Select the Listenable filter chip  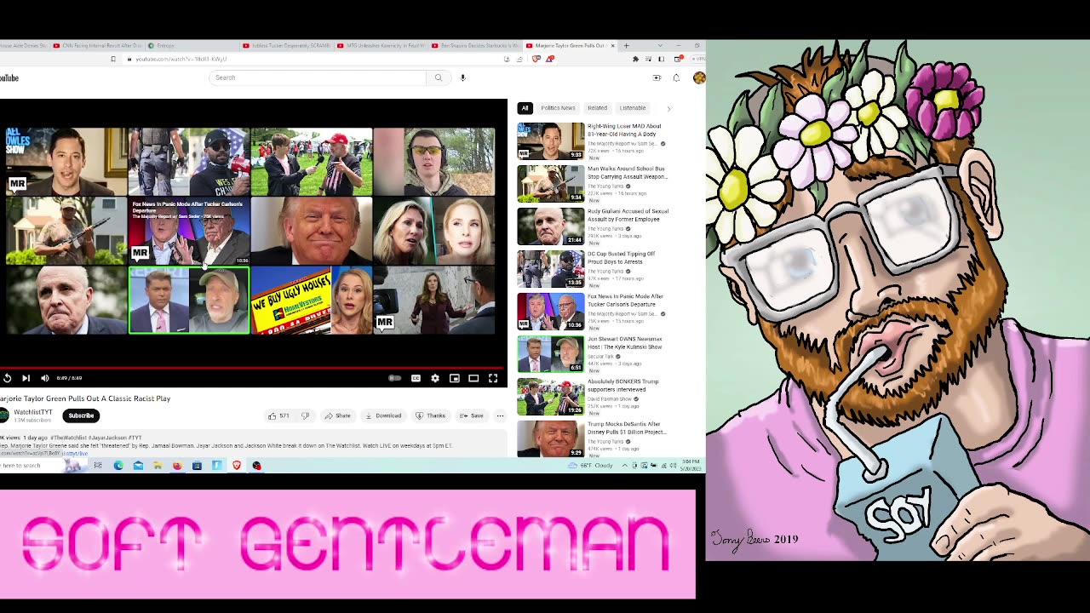pyautogui.click(x=633, y=108)
